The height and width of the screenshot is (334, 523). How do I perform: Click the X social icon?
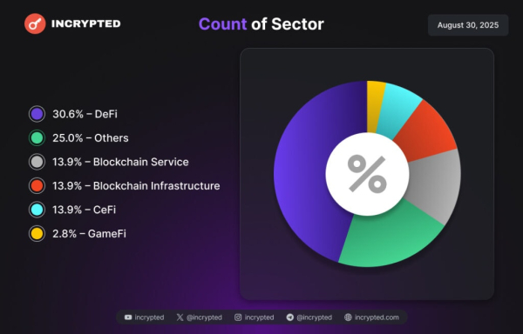coord(180,317)
